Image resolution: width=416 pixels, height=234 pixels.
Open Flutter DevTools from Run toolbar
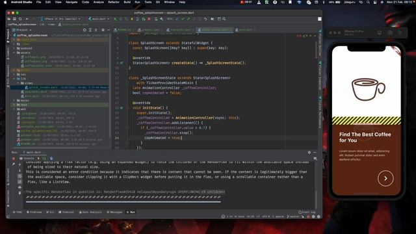(x=51, y=159)
